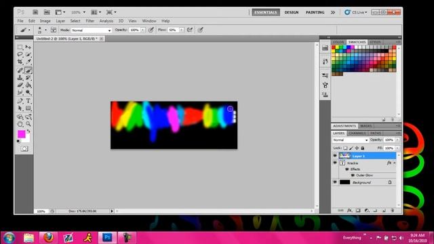Open the zoom level dropdown in application bar
Screen dimensions: 434x244
[84, 12]
